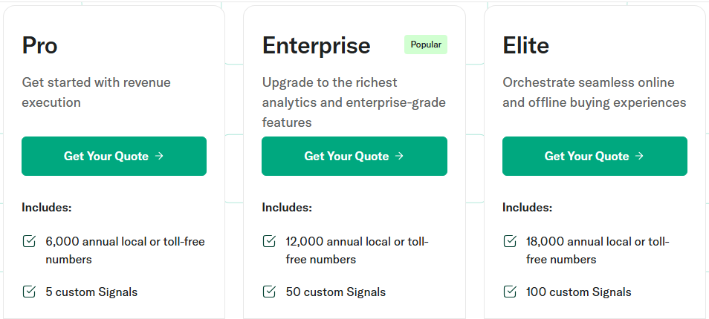Click checkmark icon beside 6,000 annual numbers

coord(29,241)
